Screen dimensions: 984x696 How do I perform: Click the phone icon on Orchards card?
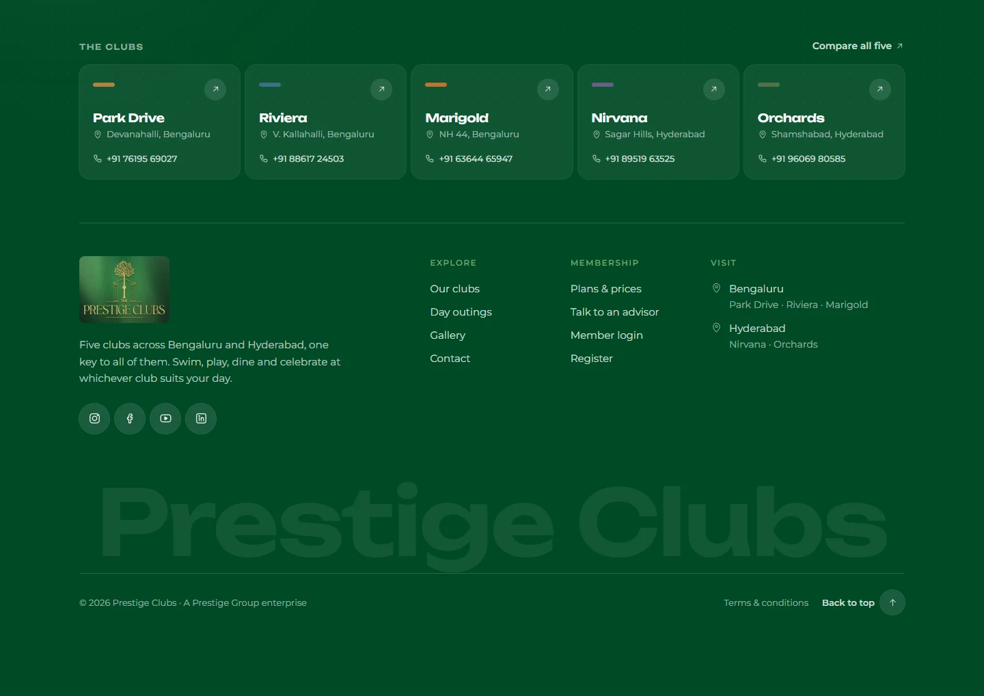(x=763, y=158)
